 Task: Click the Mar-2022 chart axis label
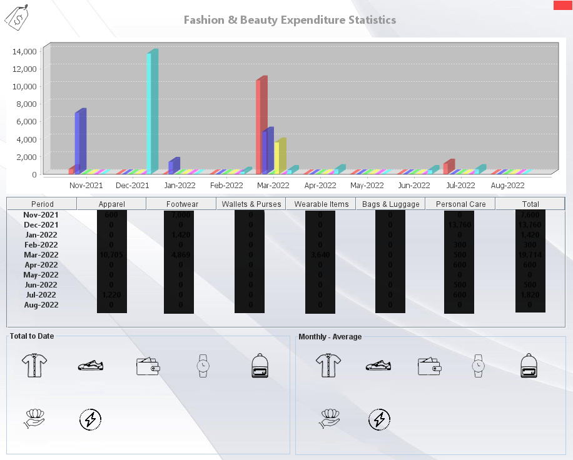click(273, 185)
